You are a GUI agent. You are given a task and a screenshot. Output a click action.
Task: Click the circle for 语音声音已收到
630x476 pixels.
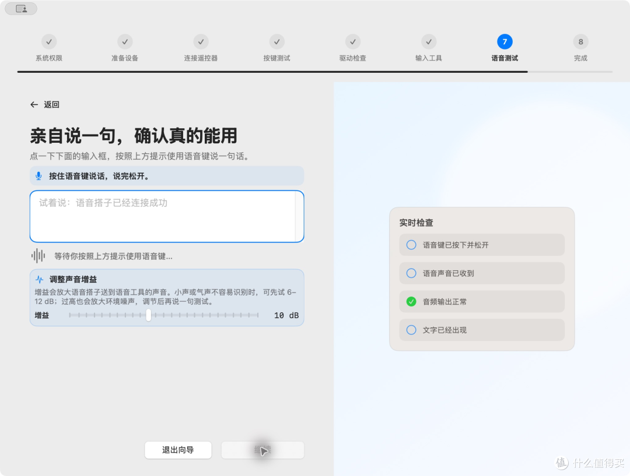tap(411, 273)
